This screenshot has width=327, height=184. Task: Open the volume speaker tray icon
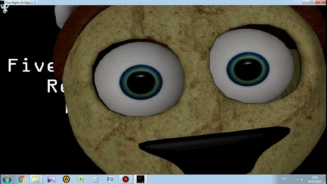pyautogui.click(x=302, y=179)
